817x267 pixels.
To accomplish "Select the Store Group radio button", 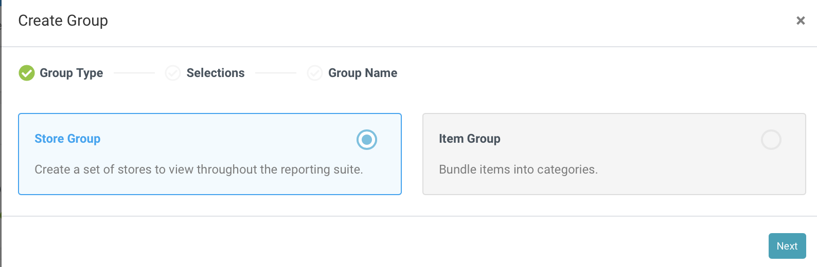I will click(367, 140).
